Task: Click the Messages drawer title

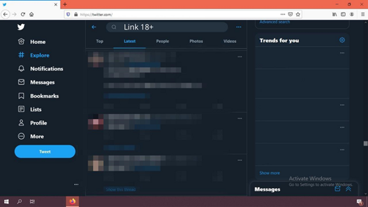Action: point(267,189)
